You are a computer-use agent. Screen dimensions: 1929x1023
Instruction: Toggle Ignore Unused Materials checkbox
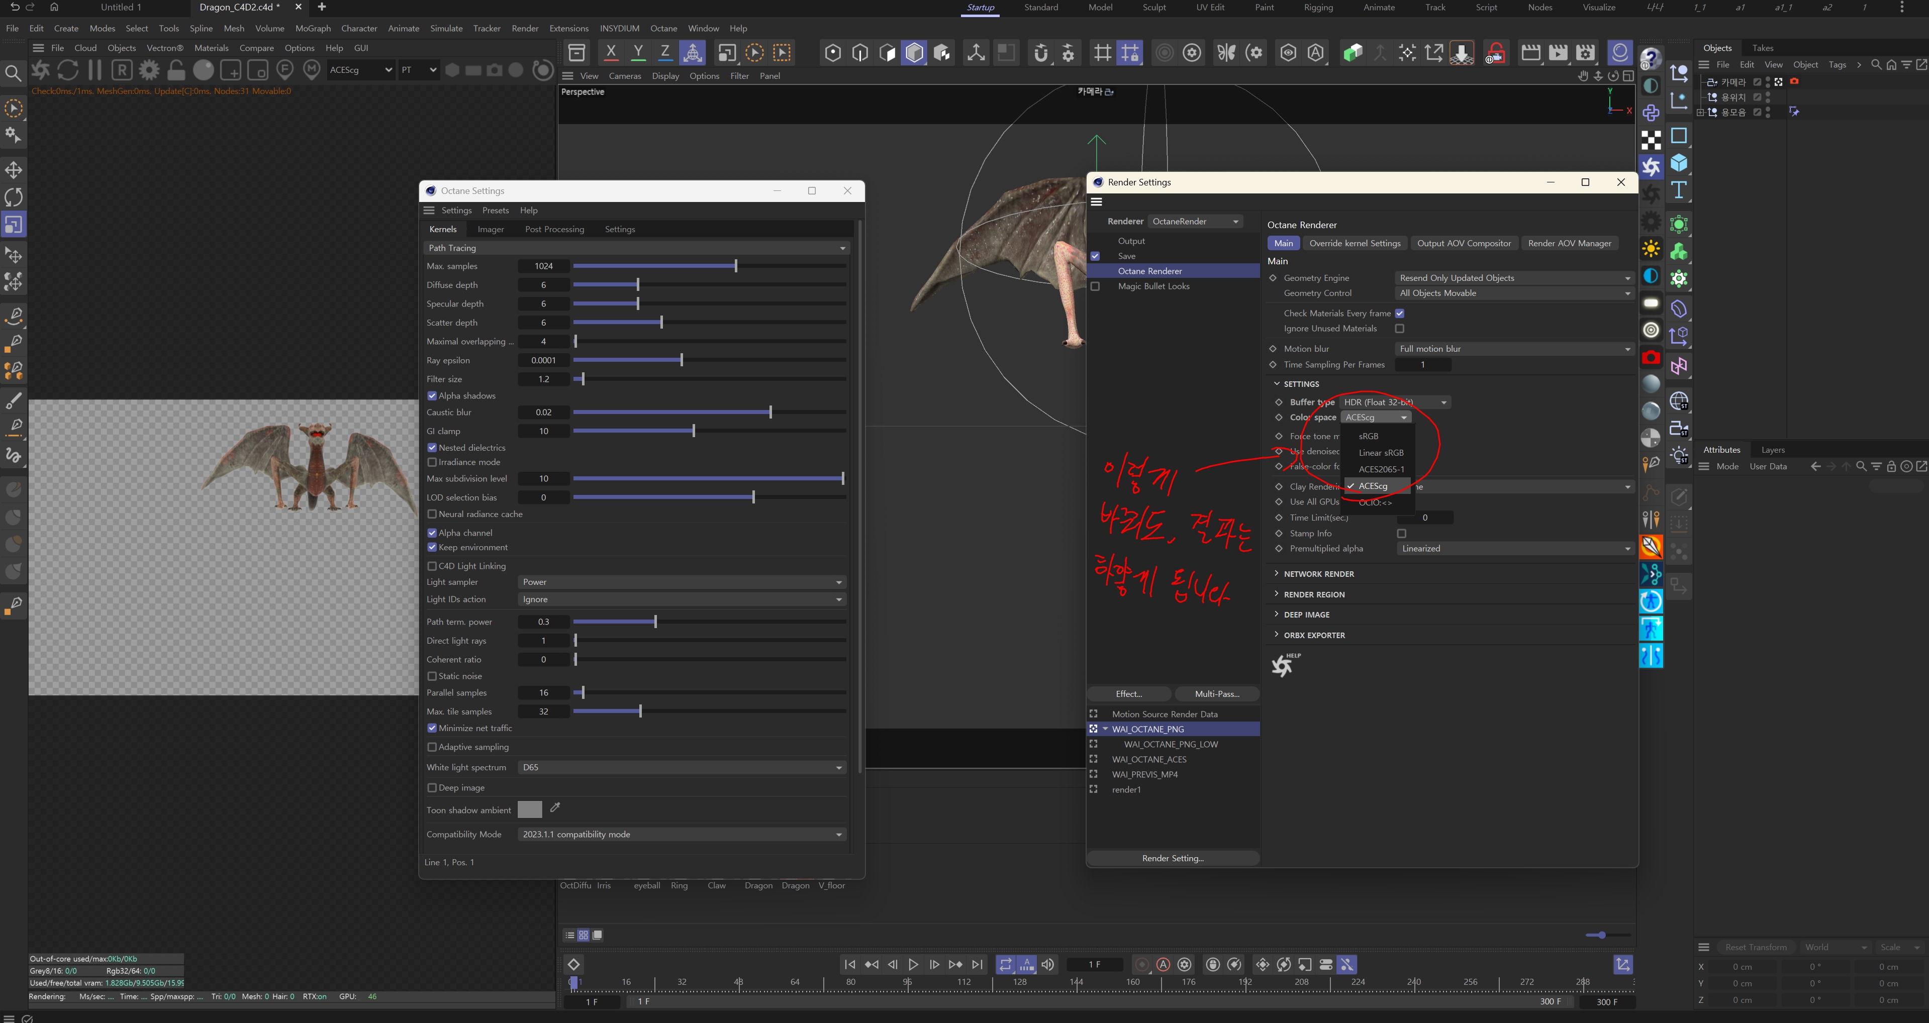pos(1399,328)
